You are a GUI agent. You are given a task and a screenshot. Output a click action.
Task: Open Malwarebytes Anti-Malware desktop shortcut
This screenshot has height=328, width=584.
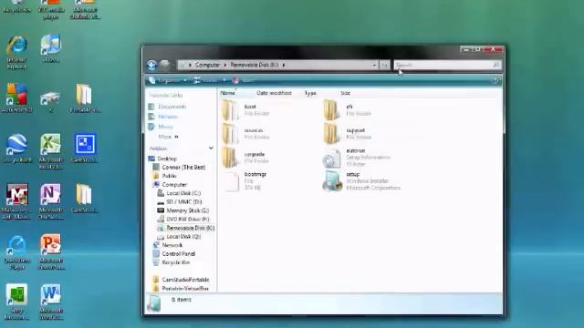point(16,201)
